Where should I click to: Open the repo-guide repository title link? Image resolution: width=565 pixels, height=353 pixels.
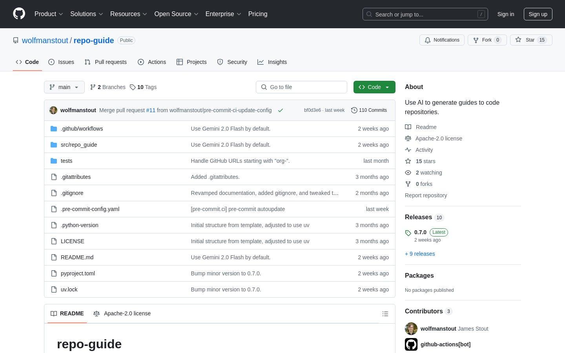(x=94, y=40)
